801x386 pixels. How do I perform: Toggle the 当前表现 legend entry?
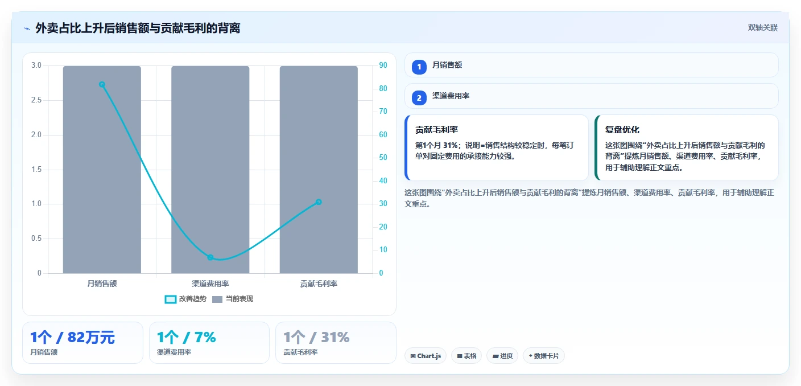coord(233,299)
